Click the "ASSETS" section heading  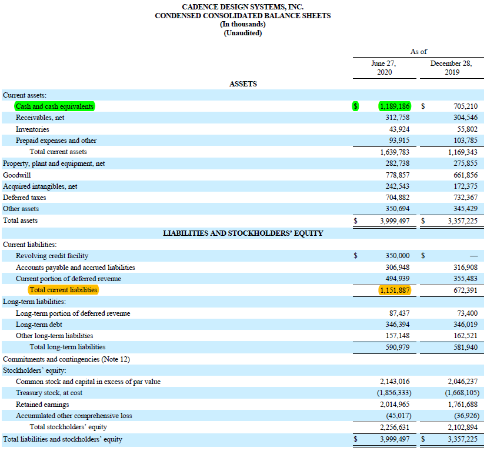243,84
